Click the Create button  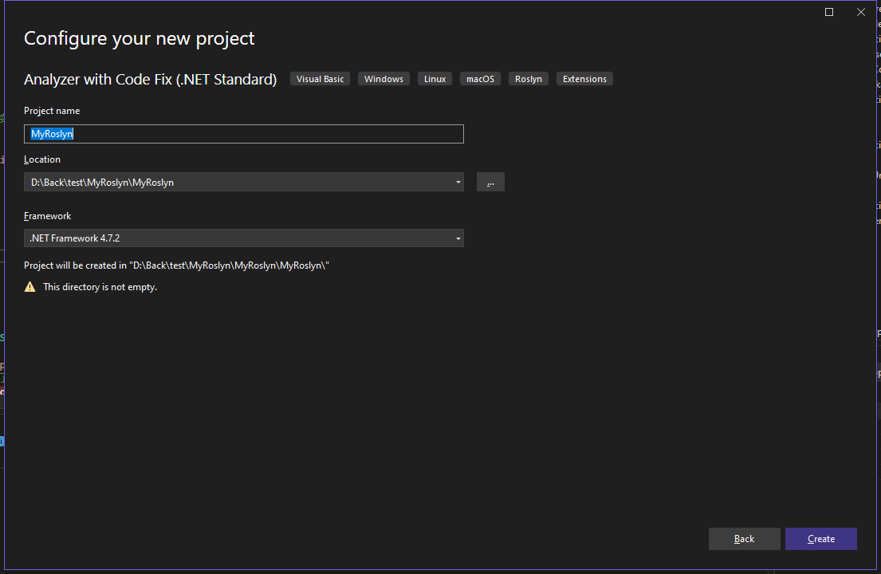point(821,539)
